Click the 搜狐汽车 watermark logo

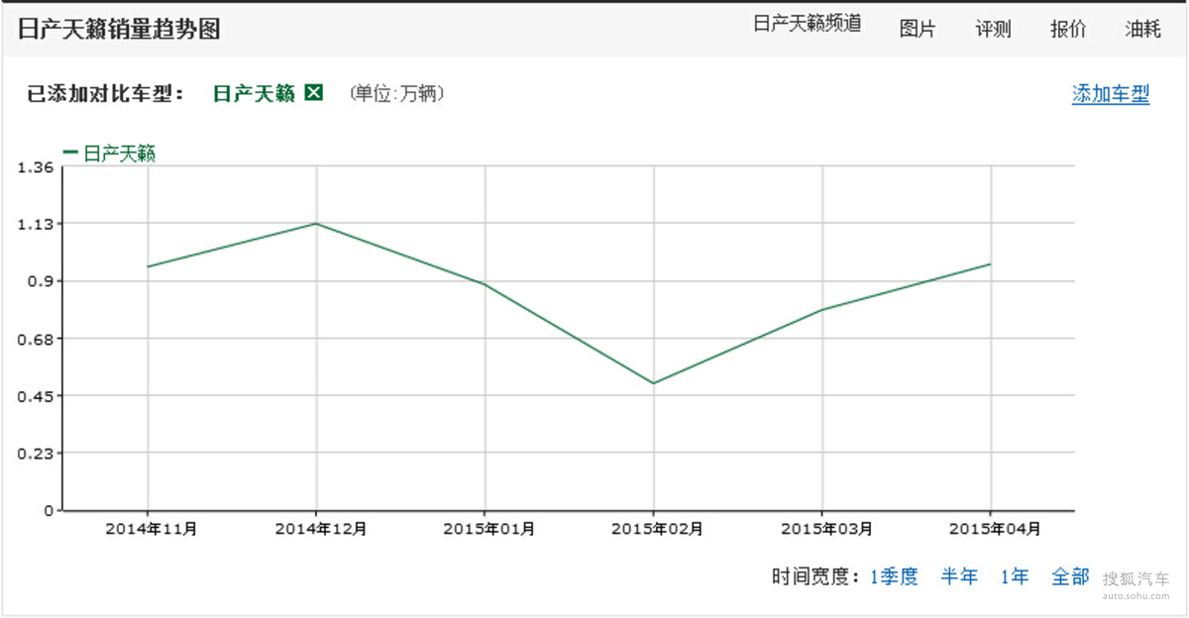(x=1135, y=584)
